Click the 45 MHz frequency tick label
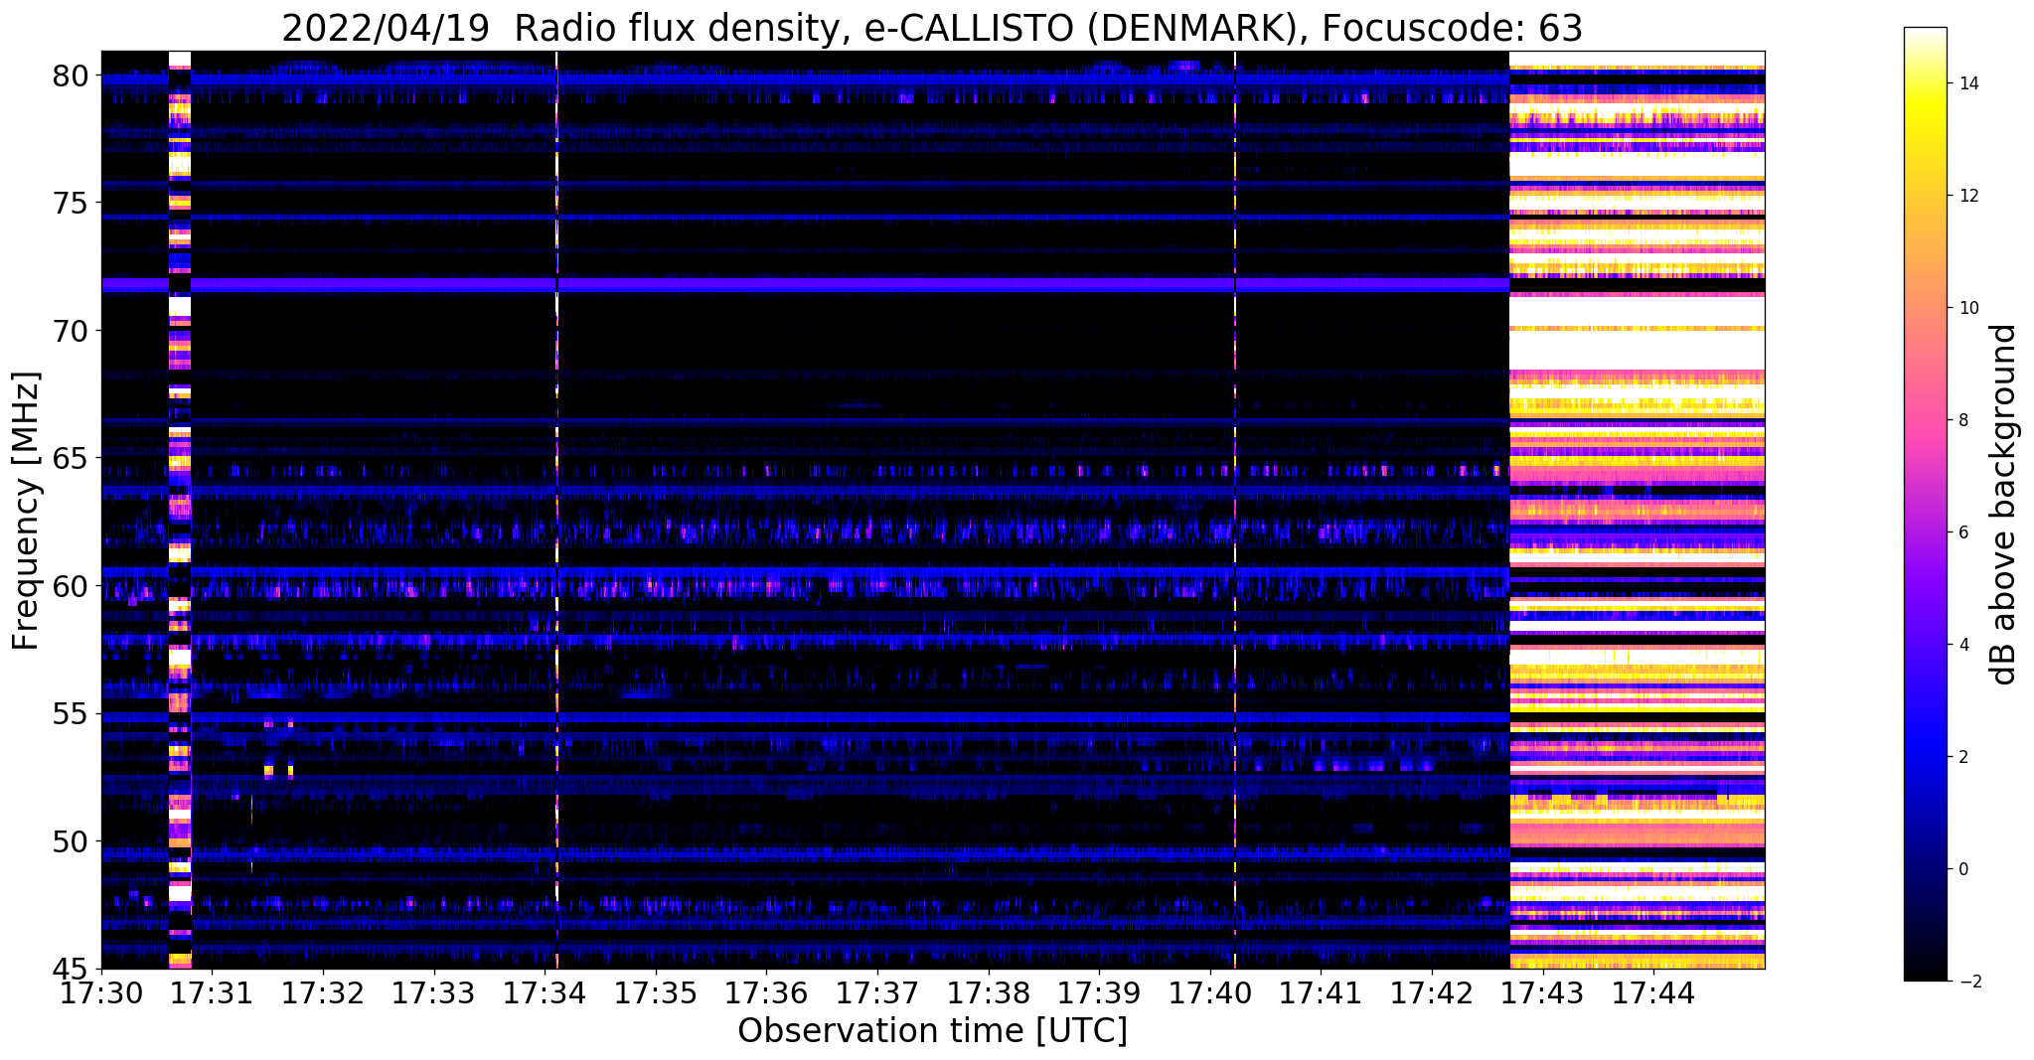This screenshot has height=1060, width=2034. click(x=71, y=969)
